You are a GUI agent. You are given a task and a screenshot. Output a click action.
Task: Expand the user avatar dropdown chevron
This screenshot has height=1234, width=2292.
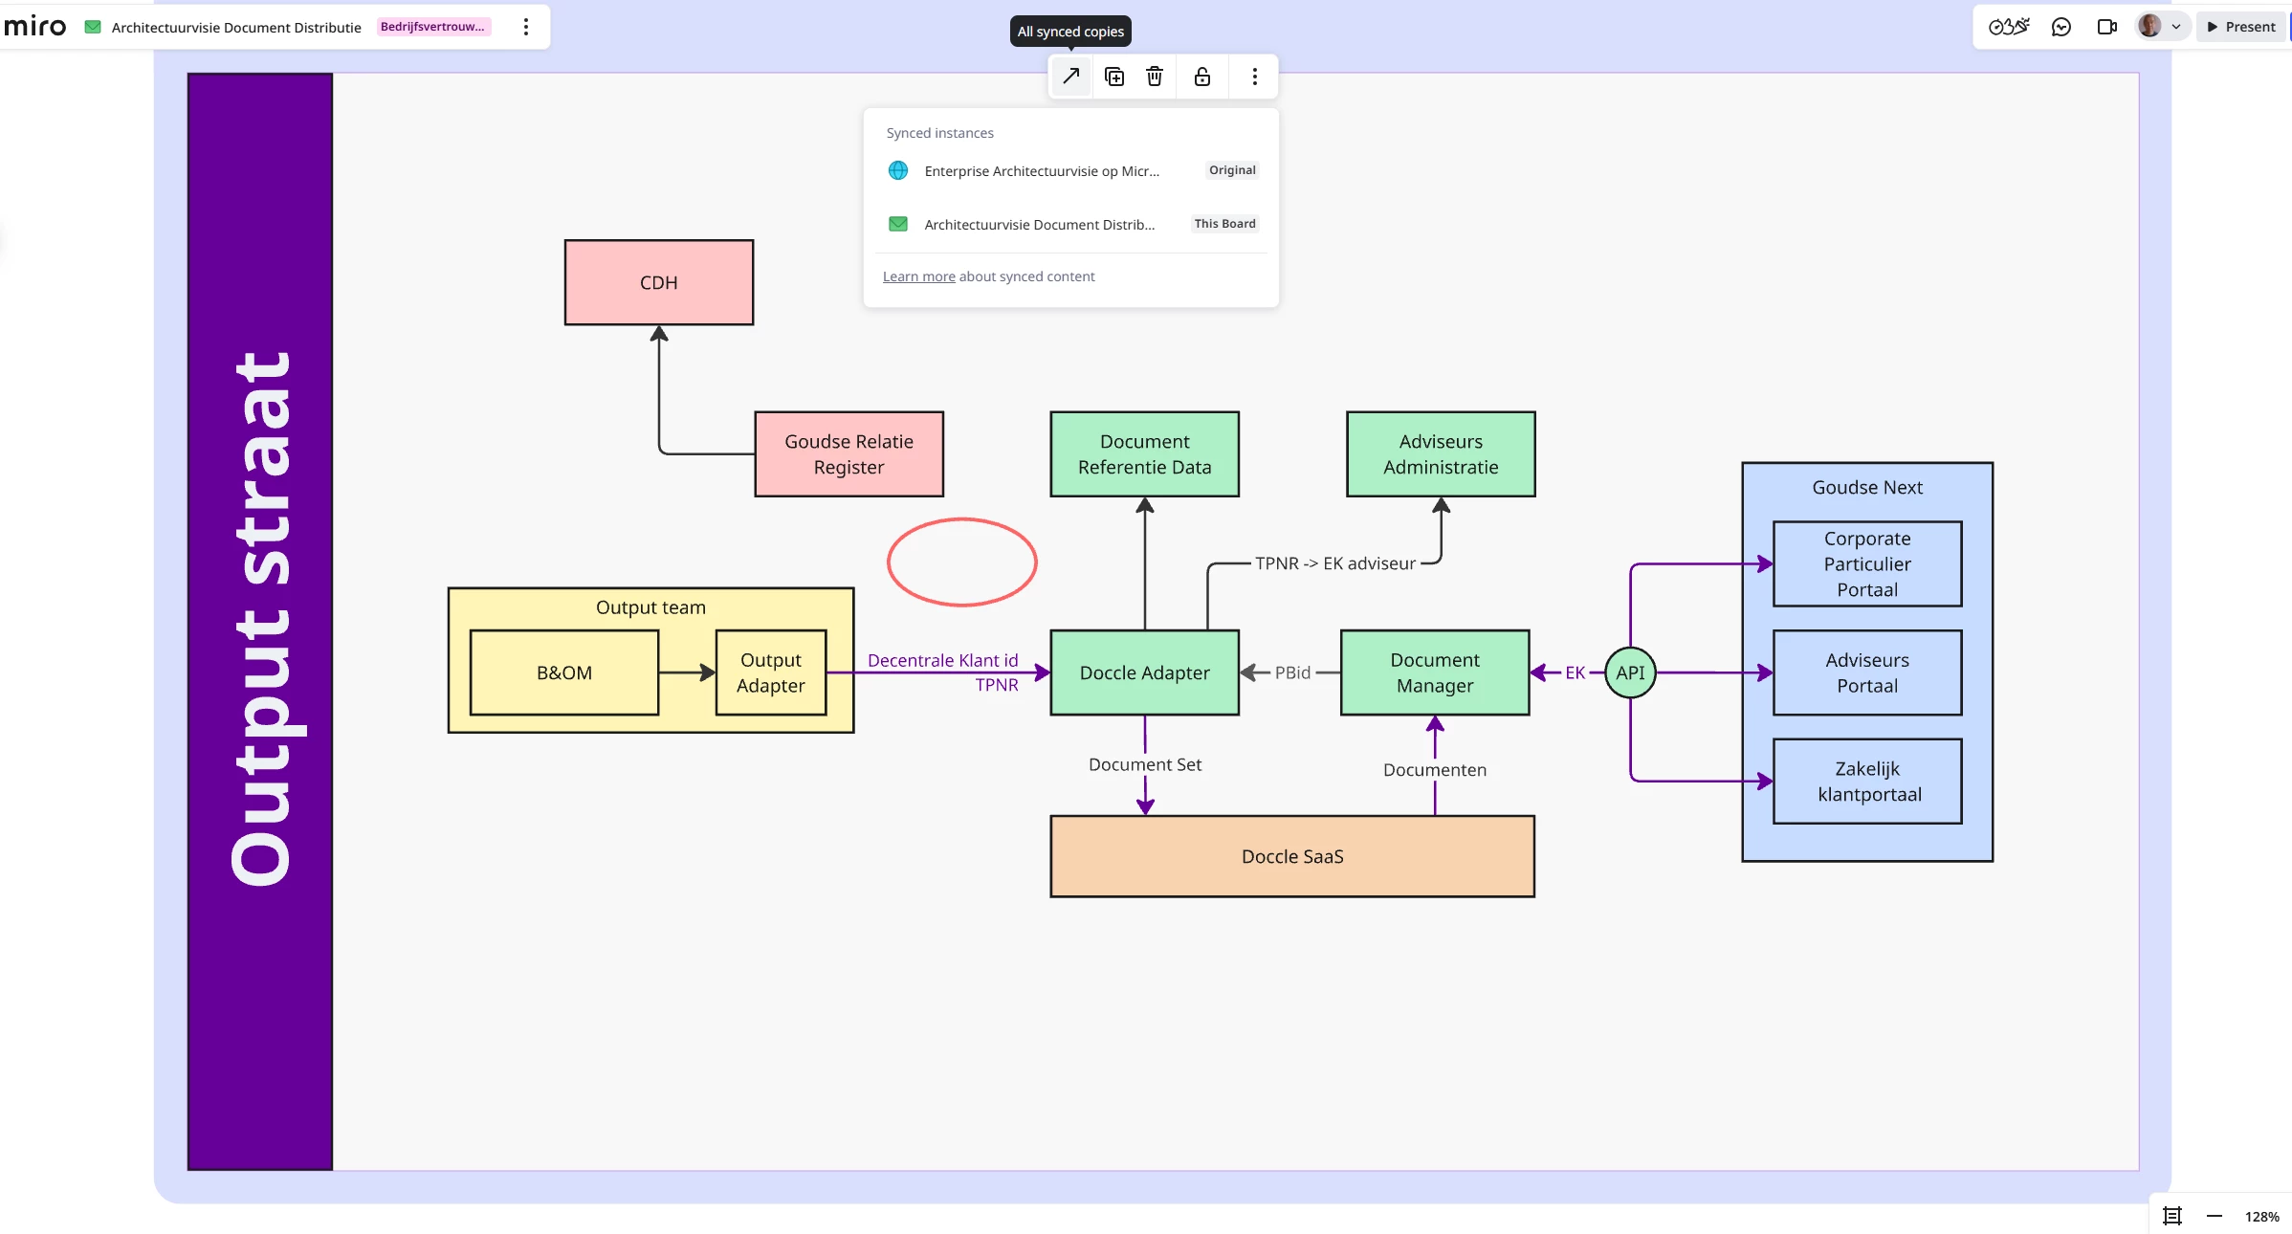[x=2176, y=27]
